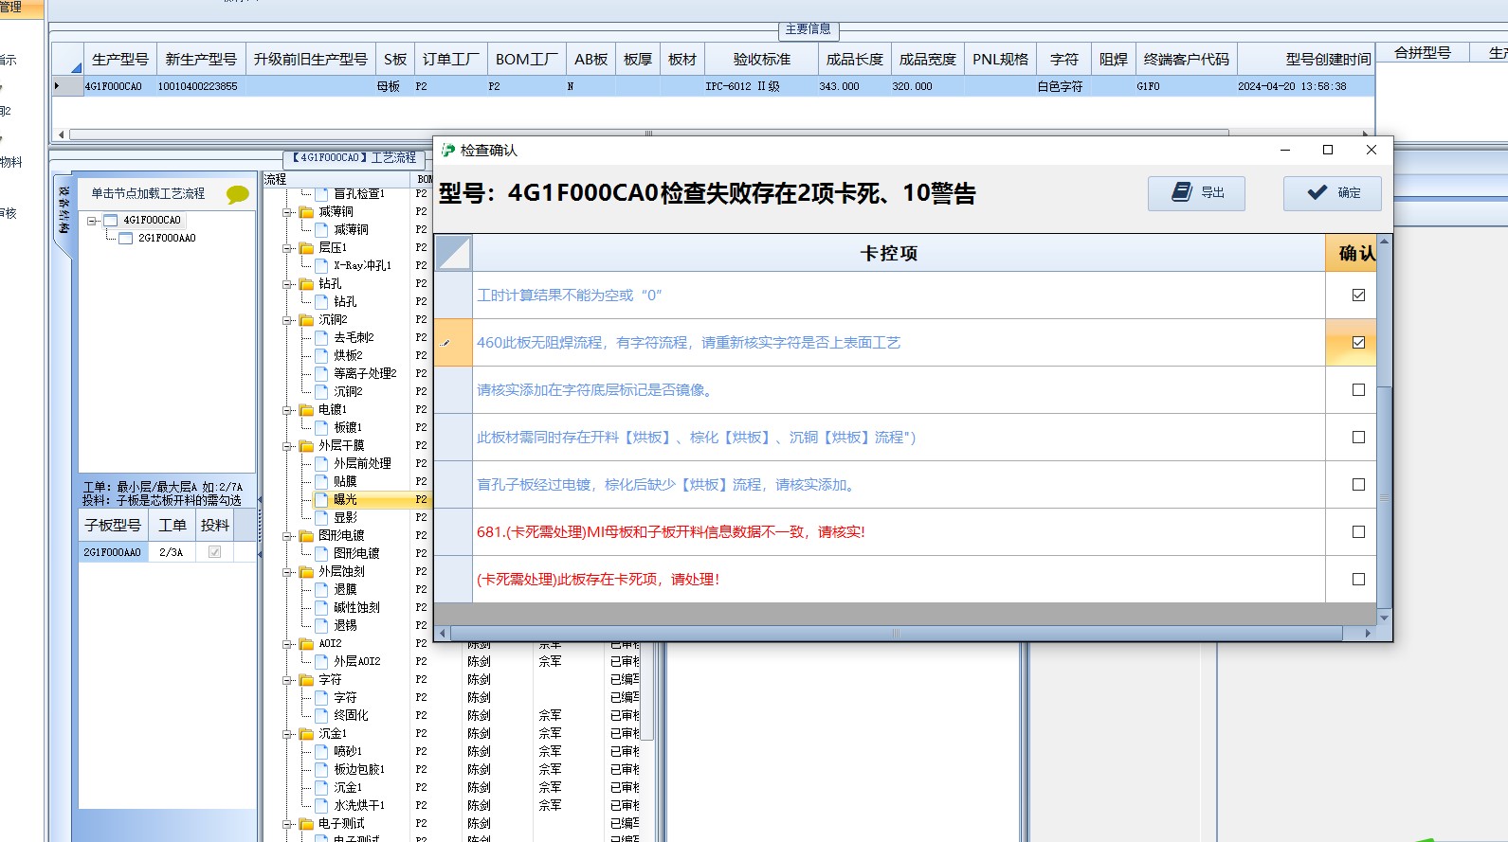Collapse the 外层干膜 process group
Image resolution: width=1508 pixels, height=842 pixels.
point(287,446)
